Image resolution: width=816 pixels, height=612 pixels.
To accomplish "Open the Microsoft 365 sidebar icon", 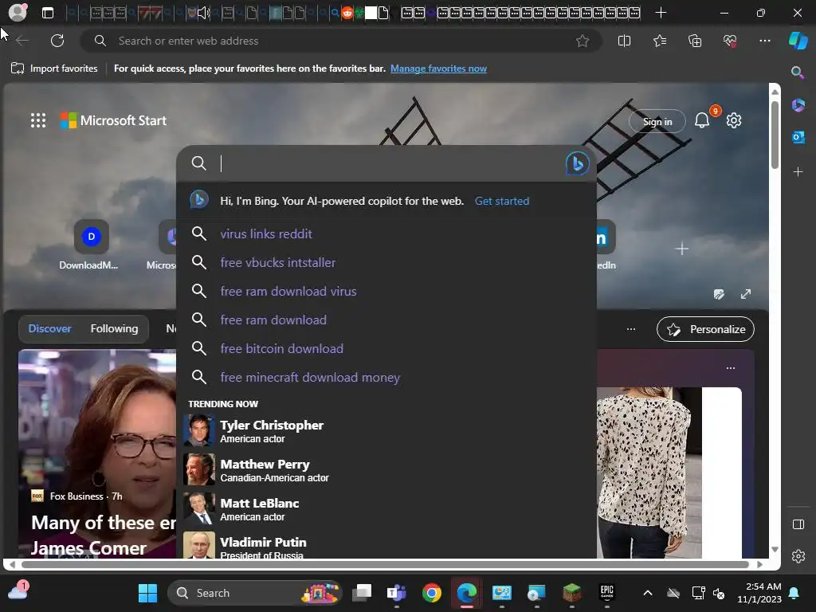I will (798, 105).
